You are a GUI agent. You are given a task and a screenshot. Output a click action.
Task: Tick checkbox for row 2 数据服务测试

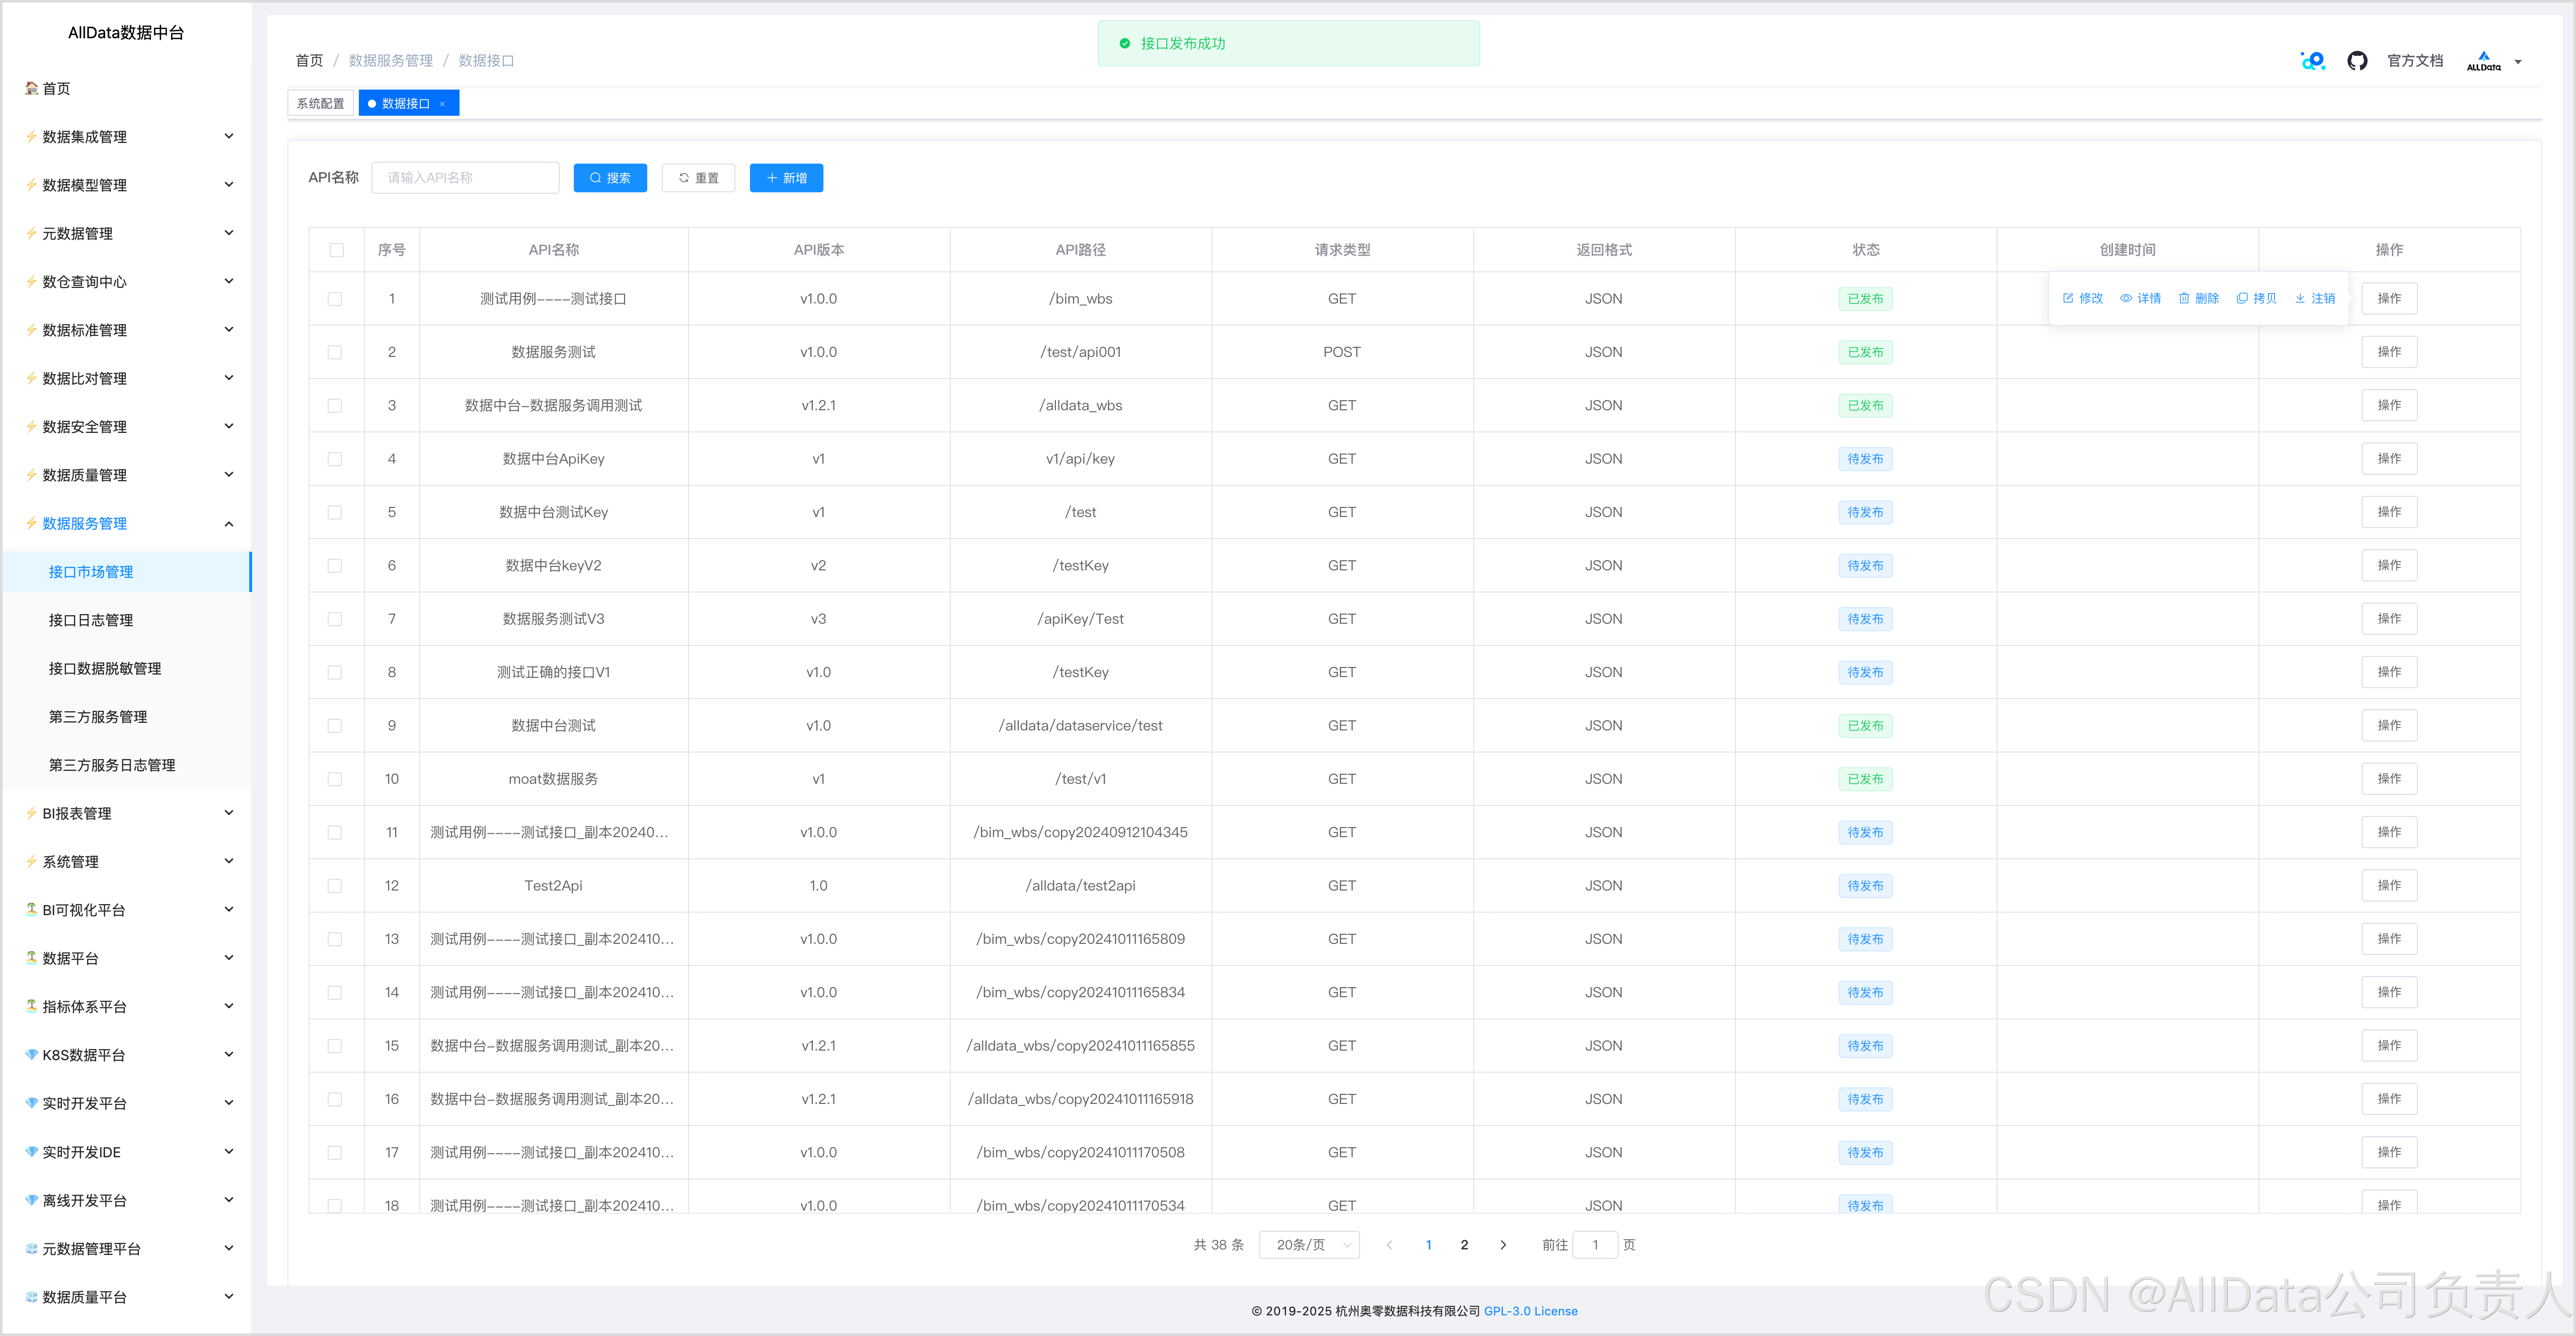[335, 352]
